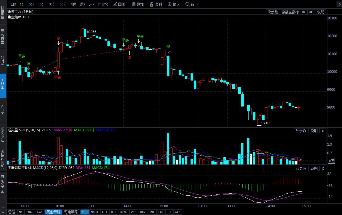Open 说明 for main chart
The height and width of the screenshot is (215, 342).
click(321, 12)
